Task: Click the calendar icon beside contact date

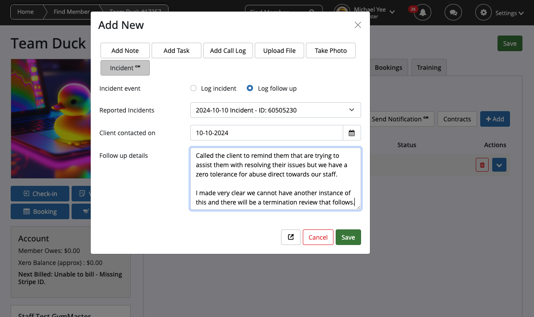Action: point(352,133)
